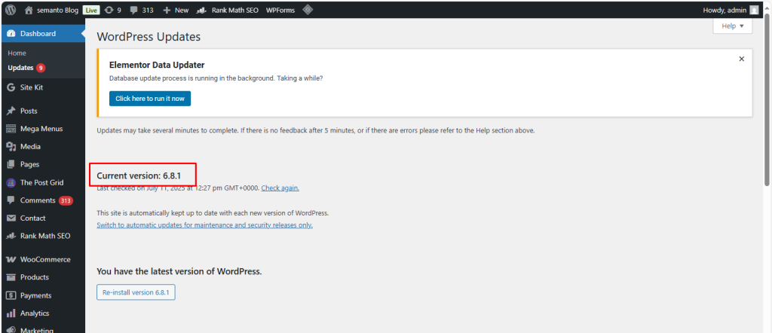Image resolution: width=772 pixels, height=333 pixels.
Task: Click the diamond icon after WPForms
Action: tap(308, 10)
